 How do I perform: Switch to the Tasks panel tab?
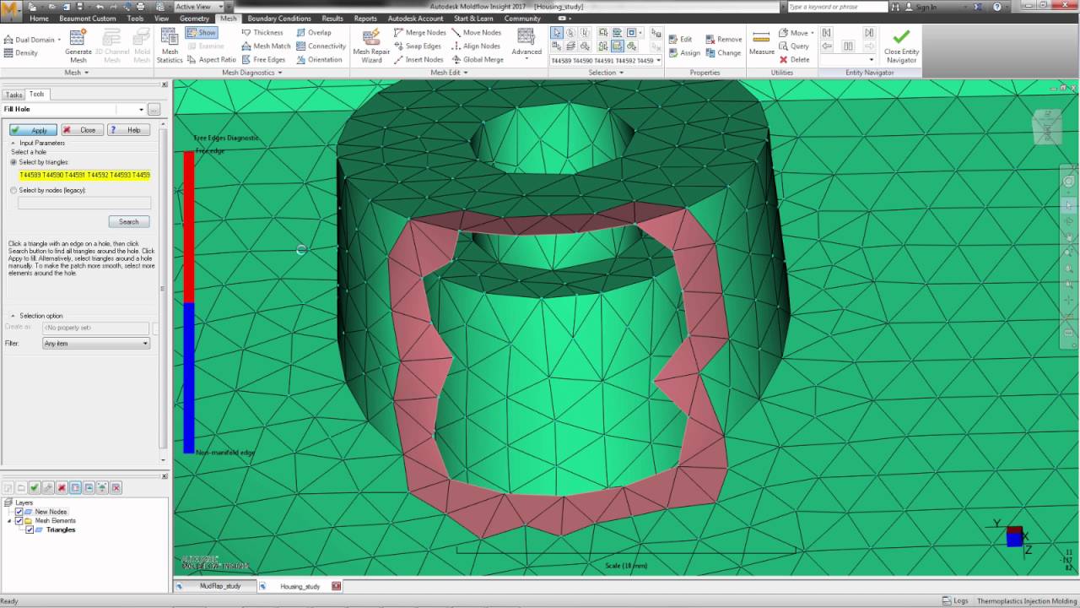[13, 95]
